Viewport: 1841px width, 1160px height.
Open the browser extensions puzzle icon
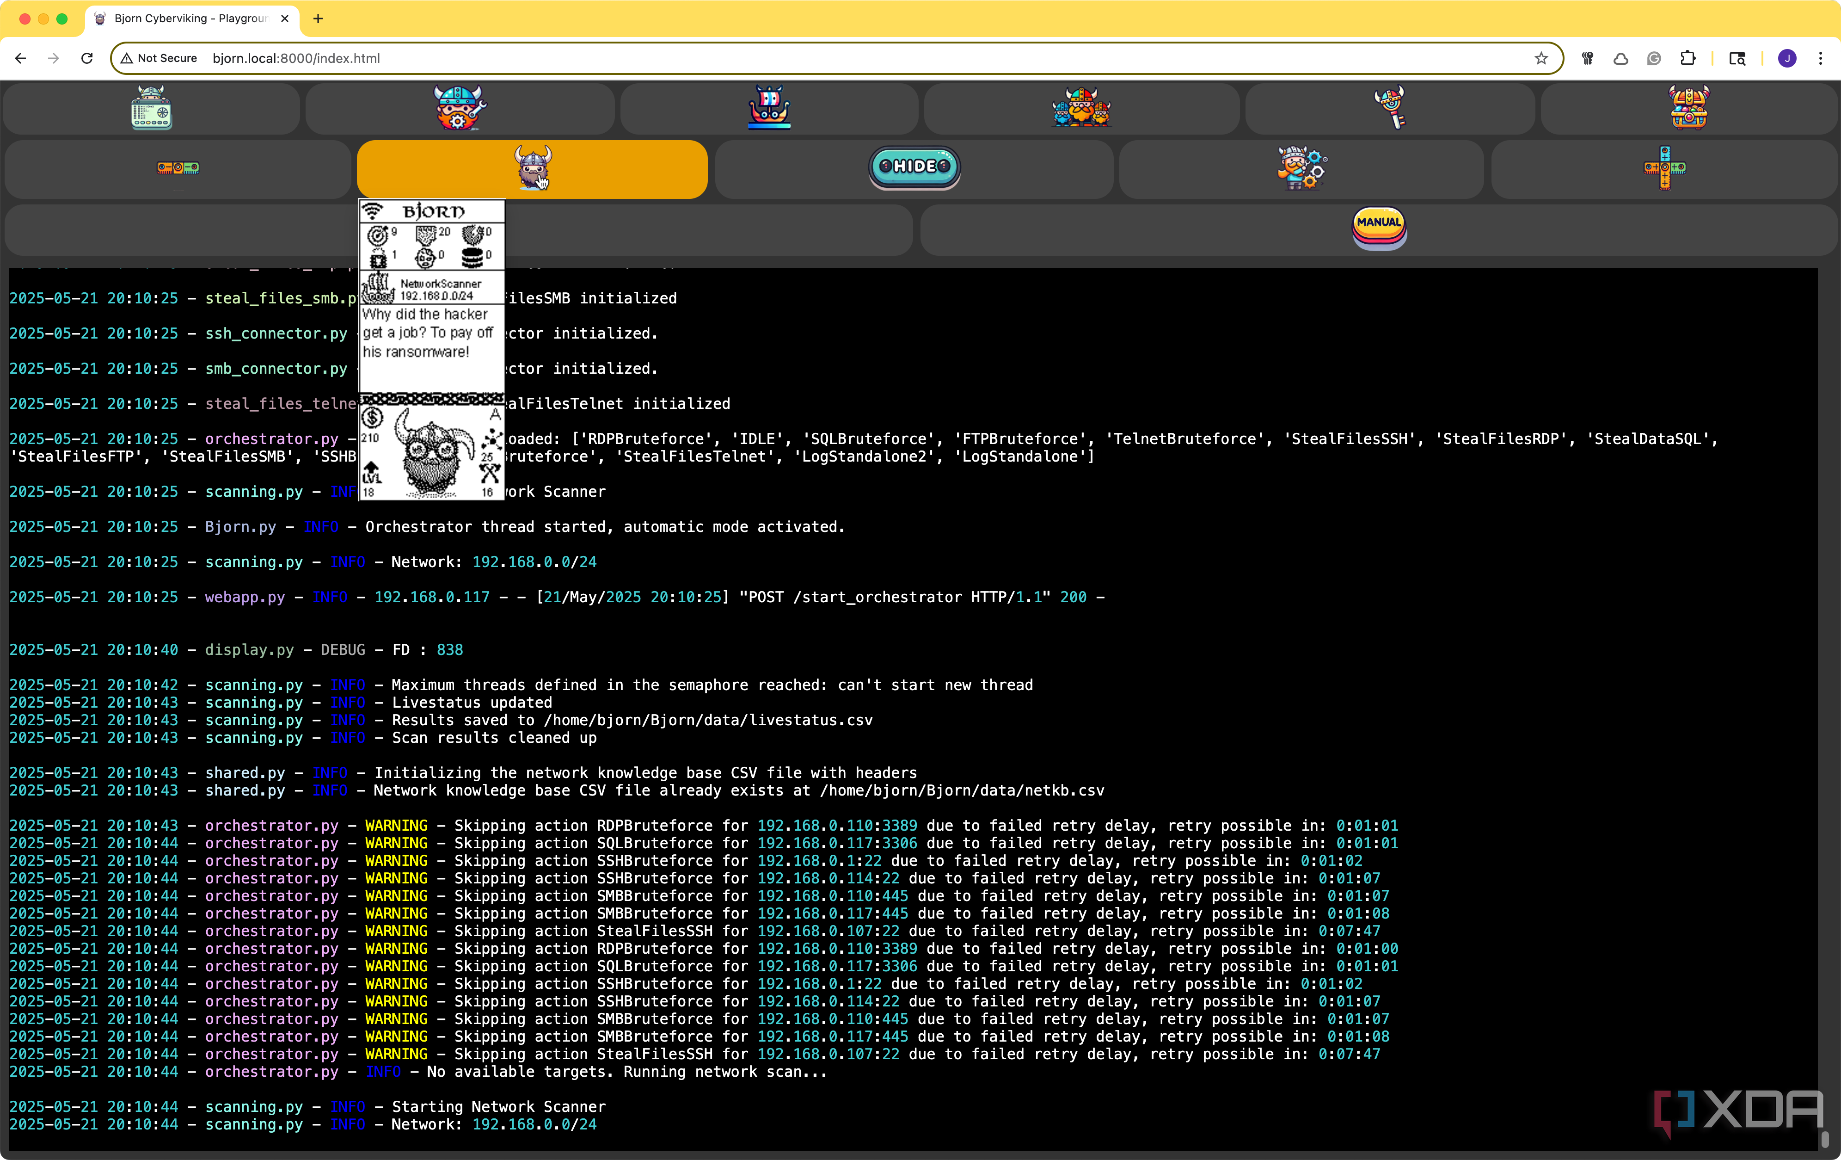click(x=1688, y=58)
